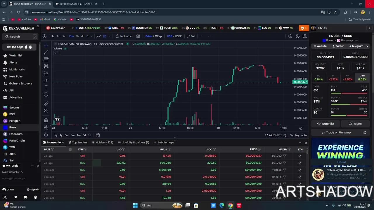Toggle magnet mode on chart
374x210 pixels.
46,120
